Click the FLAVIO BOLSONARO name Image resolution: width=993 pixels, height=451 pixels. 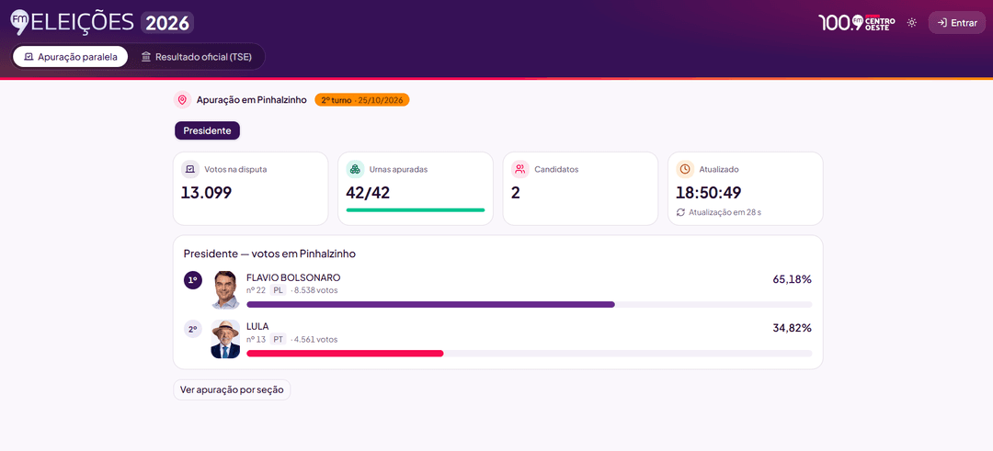click(293, 277)
